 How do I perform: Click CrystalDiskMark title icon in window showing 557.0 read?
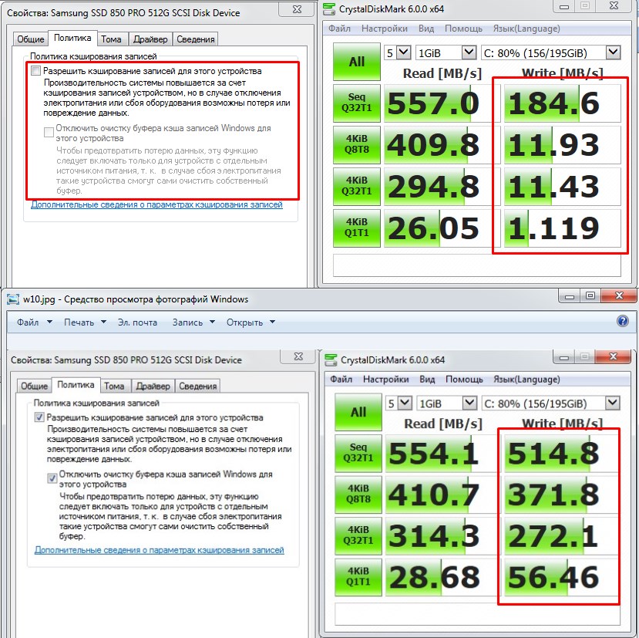pyautogui.click(x=329, y=9)
